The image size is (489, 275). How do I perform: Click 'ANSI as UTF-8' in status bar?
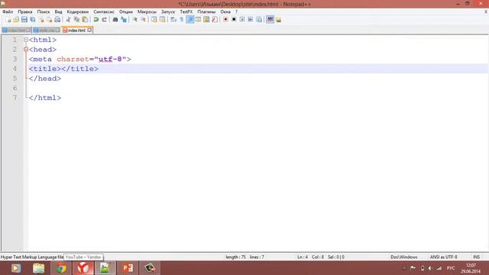(443, 257)
